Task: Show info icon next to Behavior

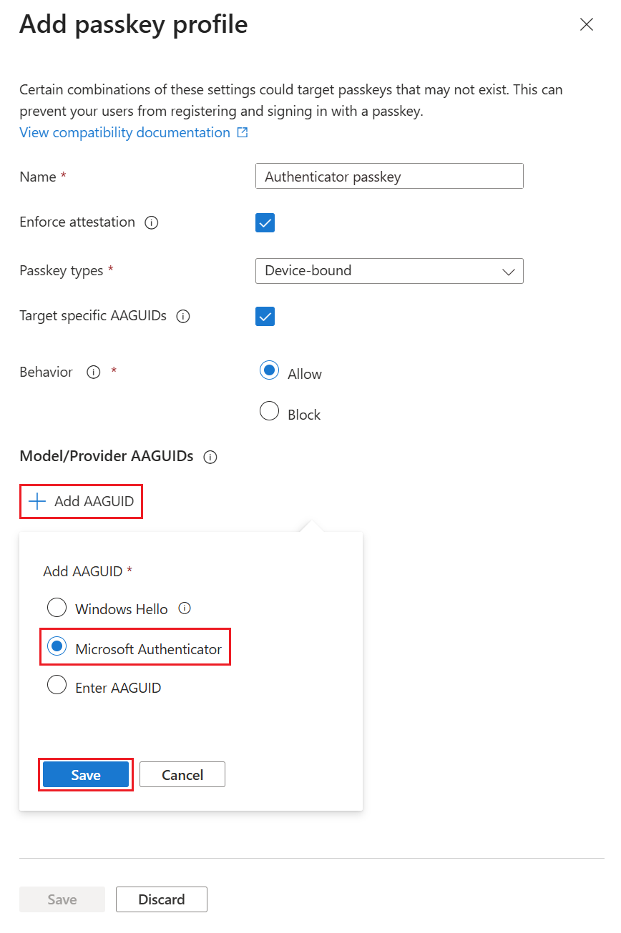Action: pyautogui.click(x=93, y=372)
